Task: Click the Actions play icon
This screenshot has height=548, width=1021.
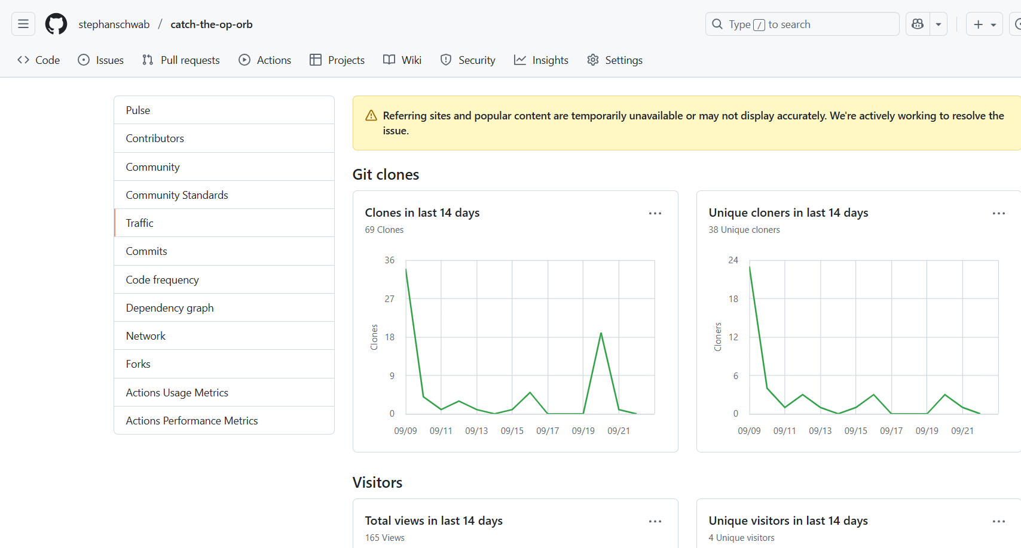Action: point(244,60)
